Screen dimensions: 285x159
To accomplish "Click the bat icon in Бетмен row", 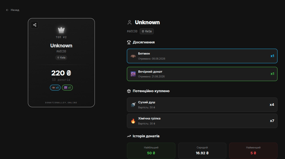I will point(133,56).
